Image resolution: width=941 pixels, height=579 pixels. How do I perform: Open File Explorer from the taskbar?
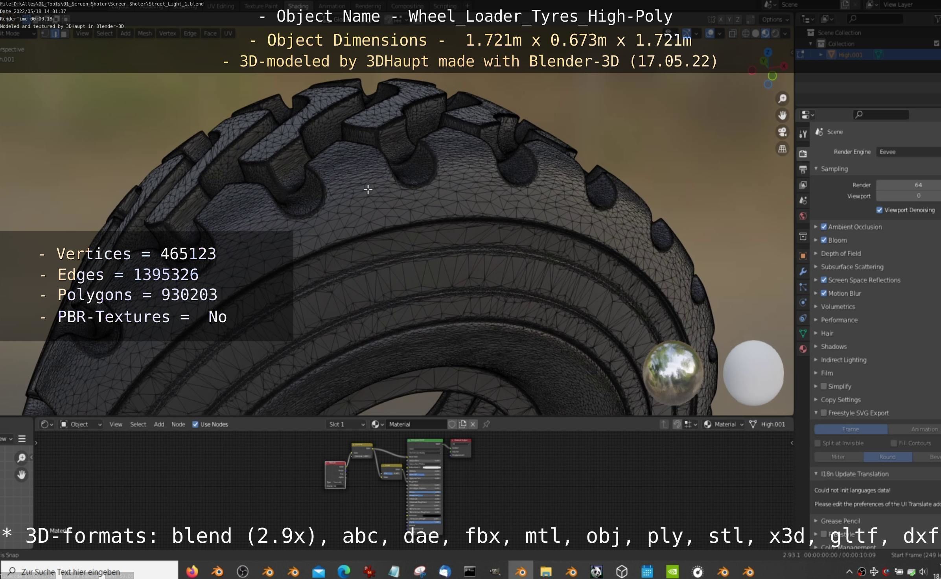[546, 571]
